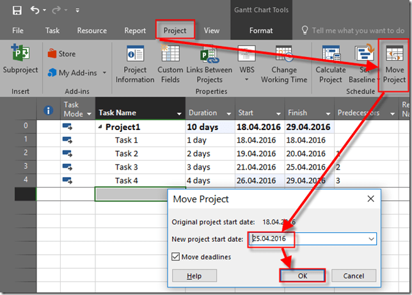The image size is (412, 295).
Task: Toggle the Move deadlines checkbox
Action: (x=177, y=257)
